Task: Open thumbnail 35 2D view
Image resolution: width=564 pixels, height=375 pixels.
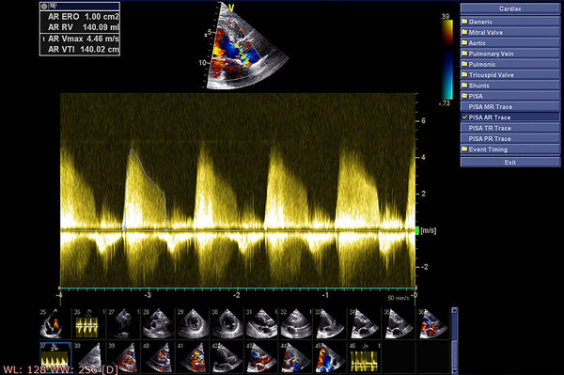Action: (399, 323)
